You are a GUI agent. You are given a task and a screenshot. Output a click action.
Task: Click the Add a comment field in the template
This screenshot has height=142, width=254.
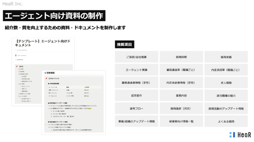22,55
